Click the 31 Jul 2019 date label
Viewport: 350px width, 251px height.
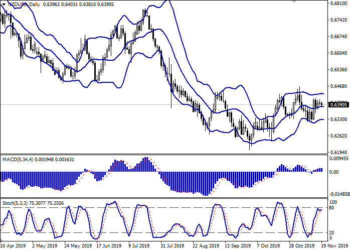[169, 246]
